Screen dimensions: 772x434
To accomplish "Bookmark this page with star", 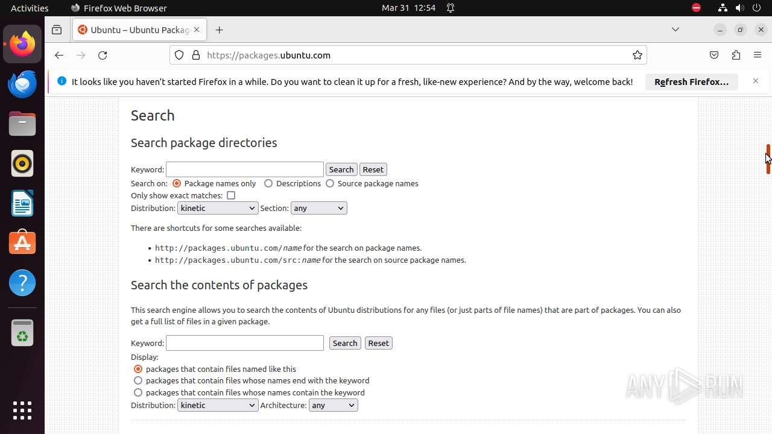I will pyautogui.click(x=638, y=55).
